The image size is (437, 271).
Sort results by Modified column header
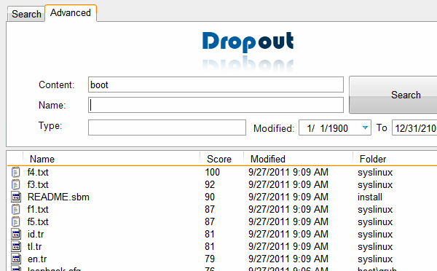tap(298, 159)
